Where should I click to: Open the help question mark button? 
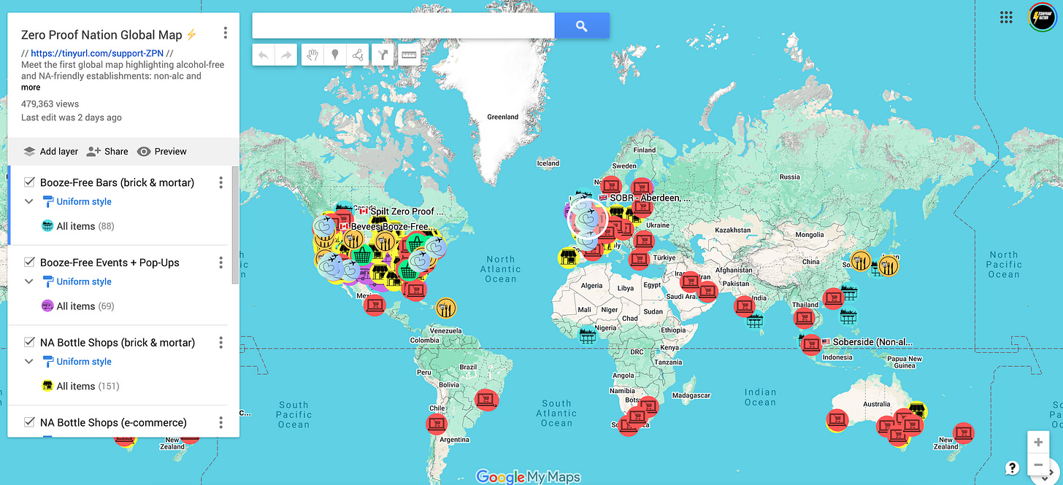(x=1012, y=468)
